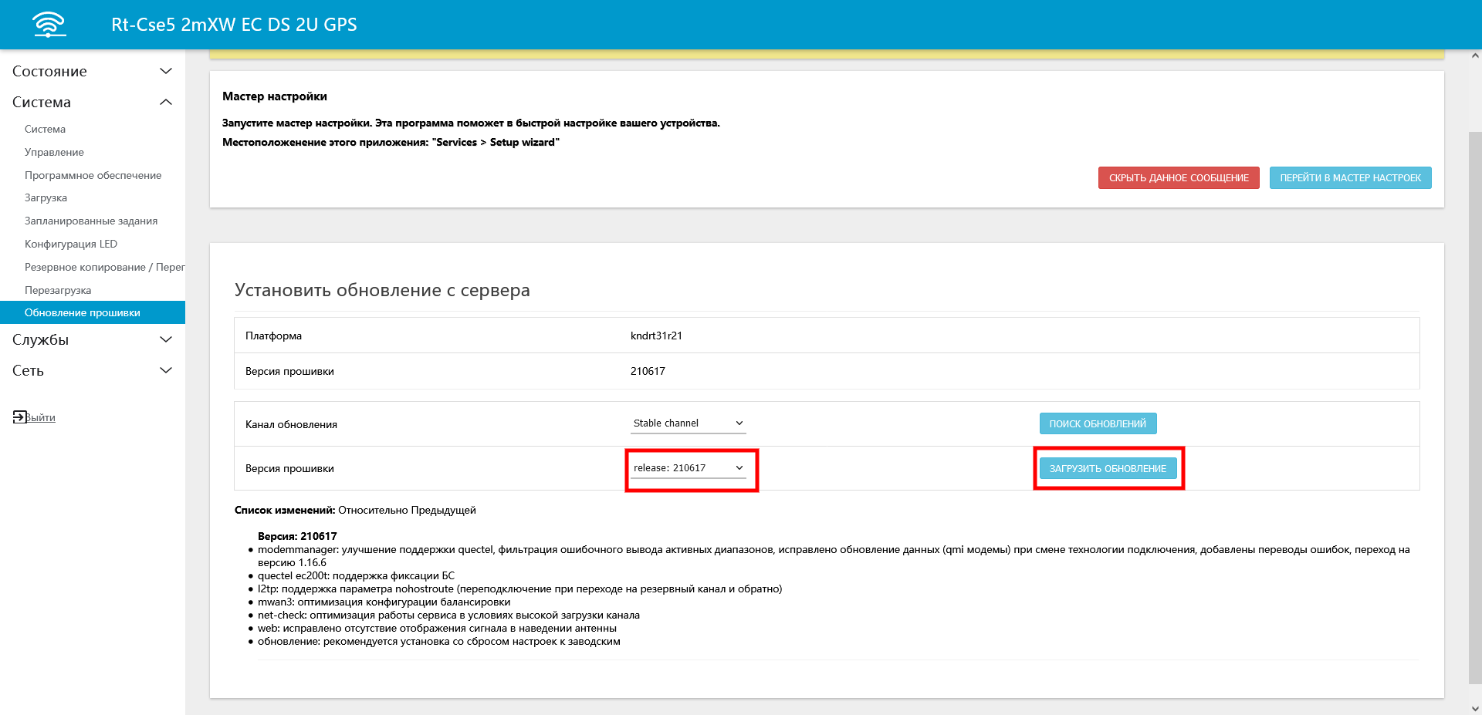Click the Канал обновления label
This screenshot has height=715, width=1482.
(291, 424)
